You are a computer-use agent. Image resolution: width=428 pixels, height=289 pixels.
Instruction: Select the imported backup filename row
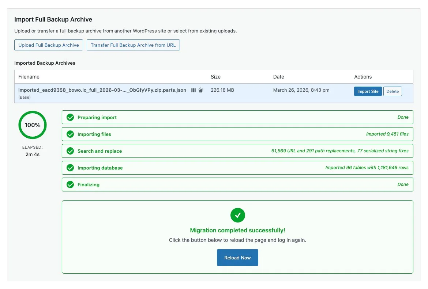coord(102,90)
